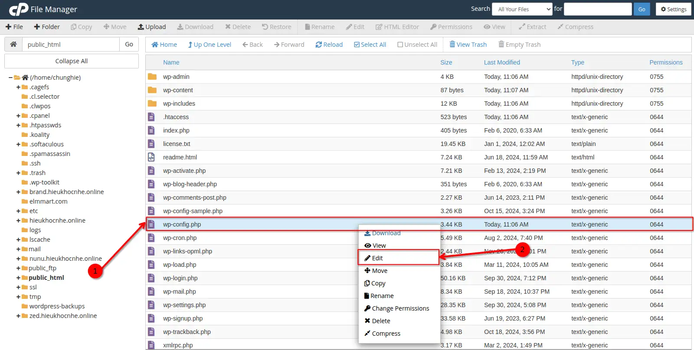The height and width of the screenshot is (350, 694).
Task: Sort by Last Modified column header
Action: click(x=502, y=62)
